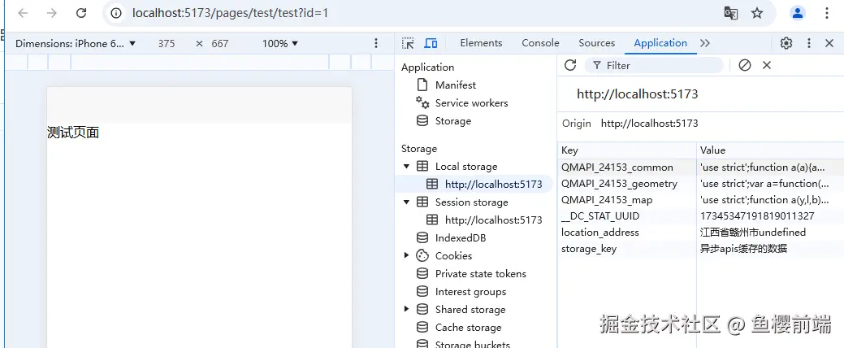Open the Dimensions device dropdown
This screenshot has height=348, width=844.
point(76,43)
